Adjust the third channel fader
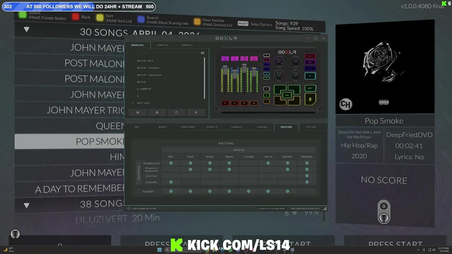Viewport: 452px width, 254px height. click(x=244, y=68)
